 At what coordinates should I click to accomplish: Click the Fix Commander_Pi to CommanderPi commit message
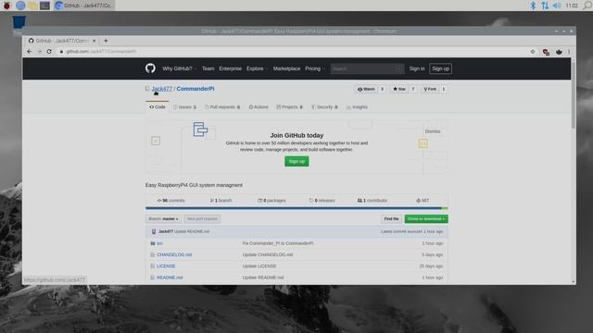click(x=278, y=243)
